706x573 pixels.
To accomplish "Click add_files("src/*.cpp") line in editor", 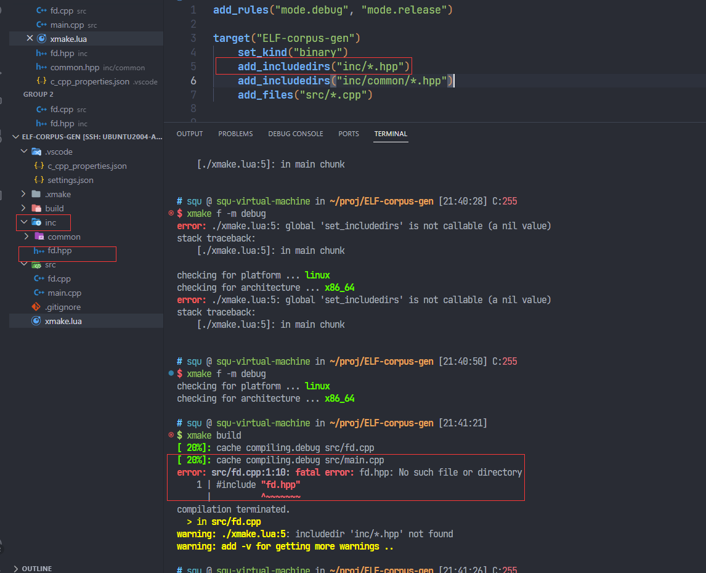I will pos(305,95).
